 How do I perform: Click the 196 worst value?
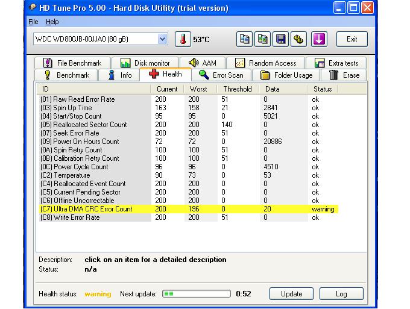pyautogui.click(x=194, y=209)
